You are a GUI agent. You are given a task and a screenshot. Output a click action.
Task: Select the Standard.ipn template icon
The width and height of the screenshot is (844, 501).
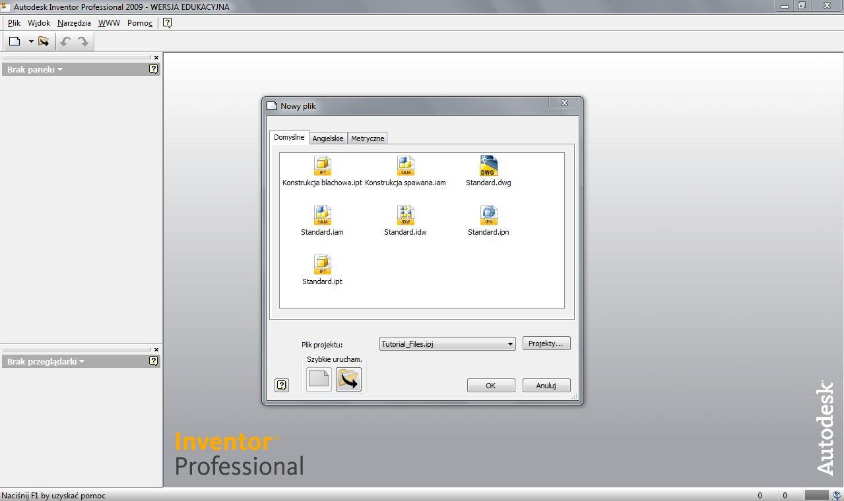pos(488,215)
